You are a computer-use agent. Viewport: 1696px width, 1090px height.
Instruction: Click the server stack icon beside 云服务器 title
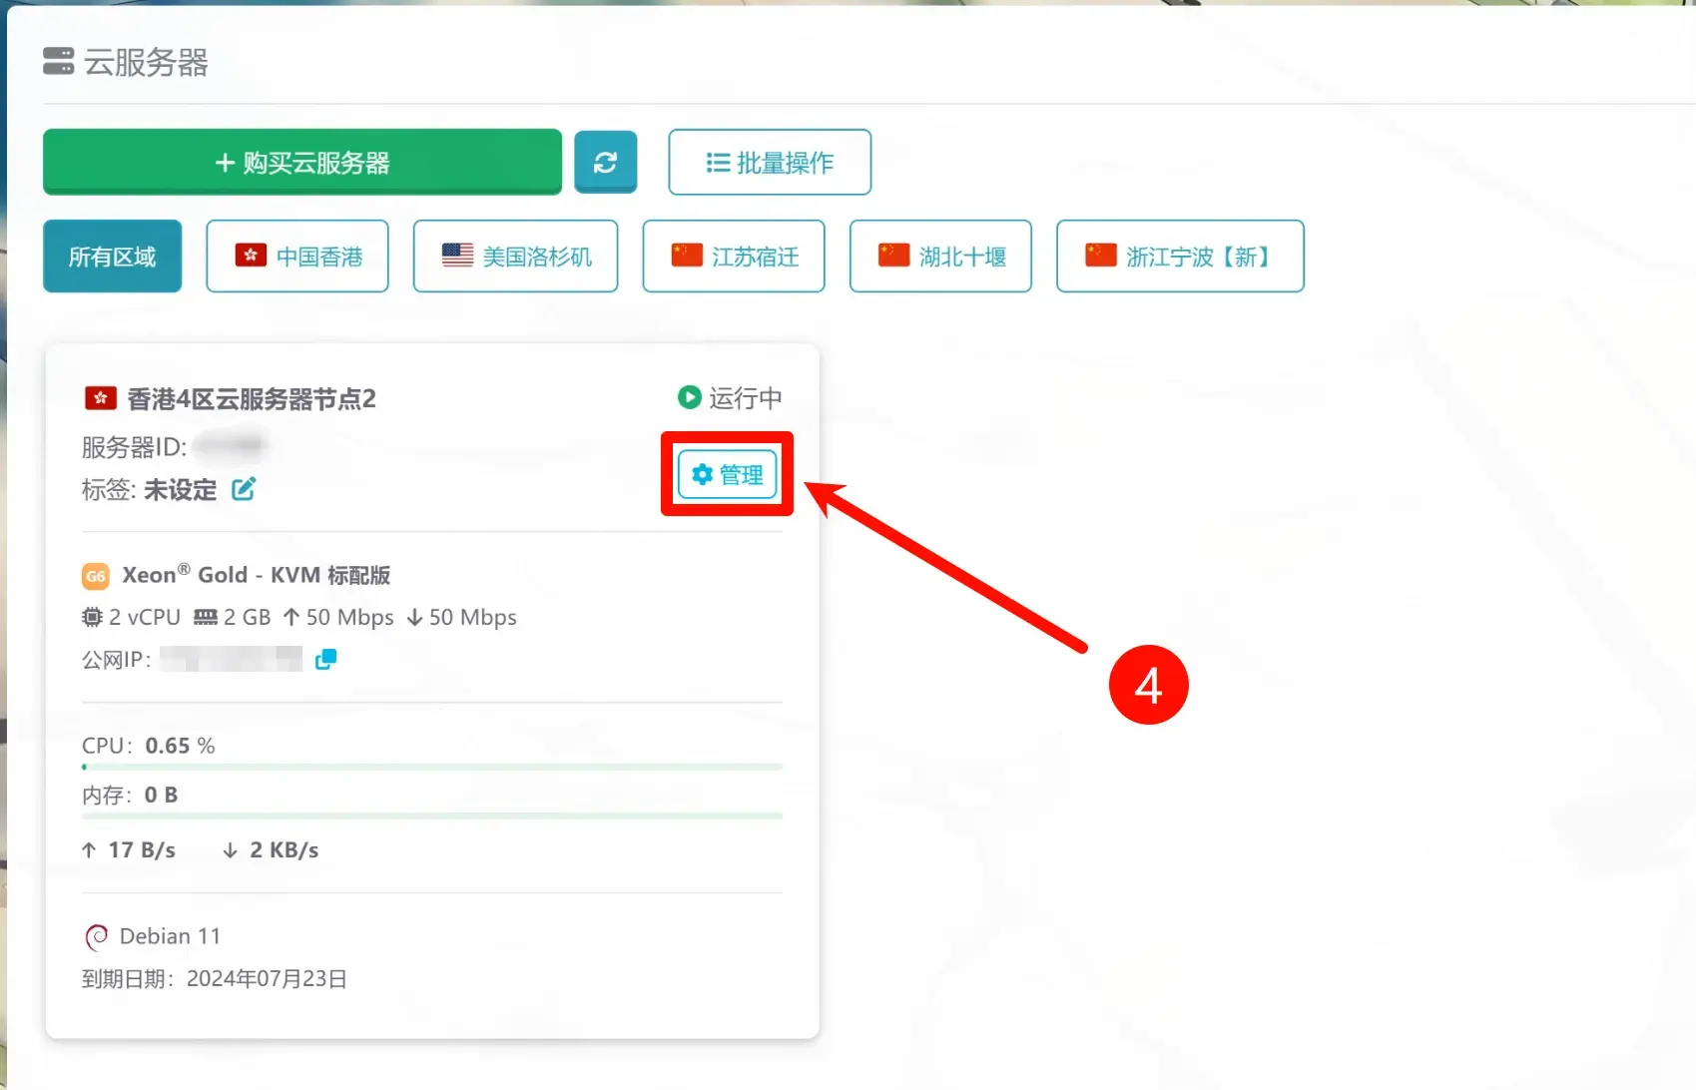(x=59, y=62)
